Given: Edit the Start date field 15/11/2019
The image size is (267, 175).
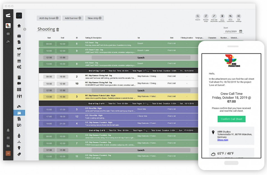Looking at the screenshot, I should pyautogui.click(x=231, y=32).
